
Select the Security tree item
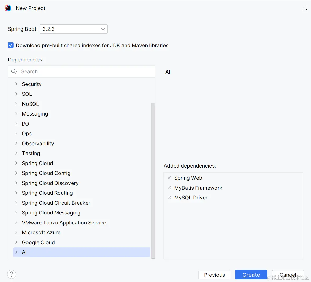tap(32, 84)
